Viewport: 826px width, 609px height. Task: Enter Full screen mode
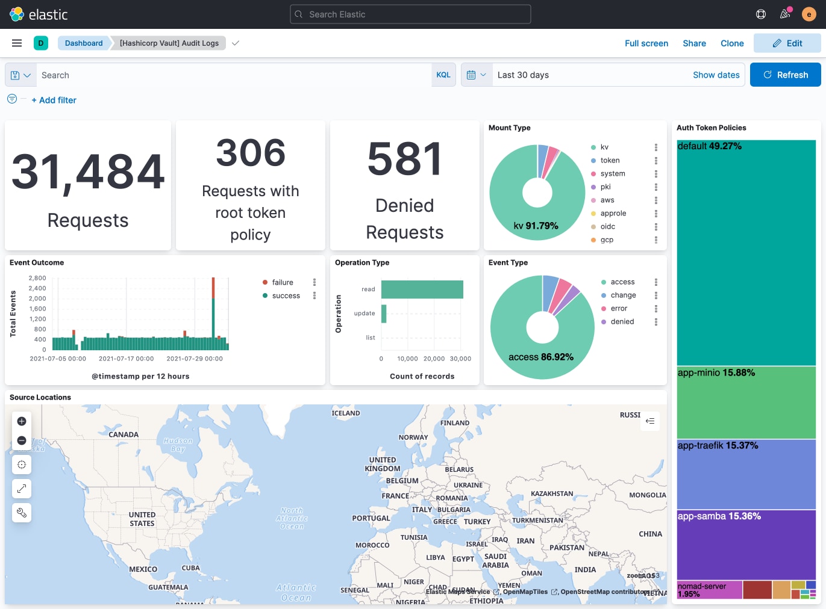[x=646, y=43]
